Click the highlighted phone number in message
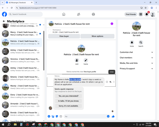Image resolution: width=159 pixels, height=127 pixels. [x=75, y=79]
